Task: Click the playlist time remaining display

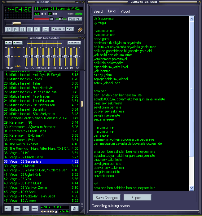Action: pyautogui.click(x=64, y=211)
